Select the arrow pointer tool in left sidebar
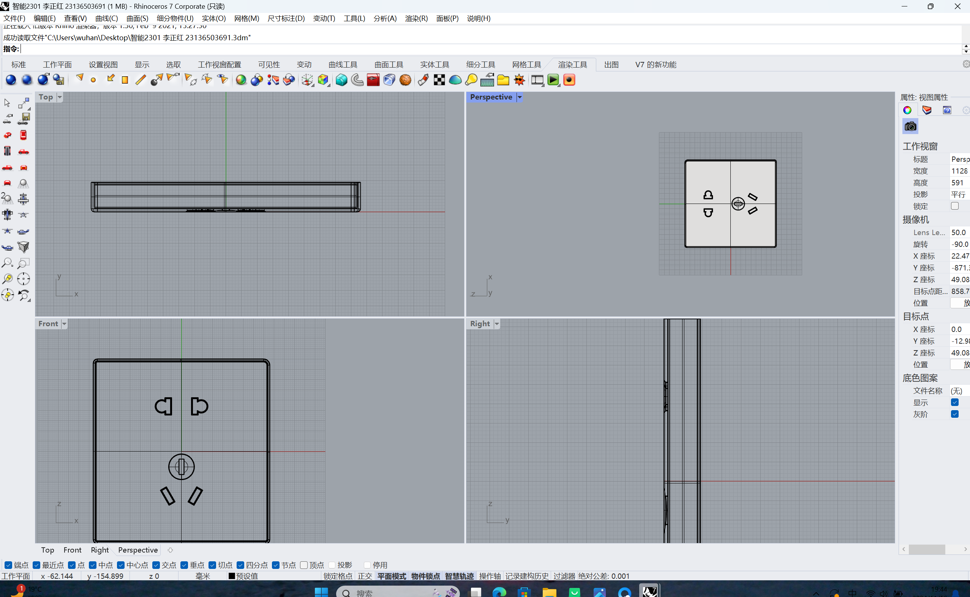970x597 pixels. pyautogui.click(x=7, y=103)
